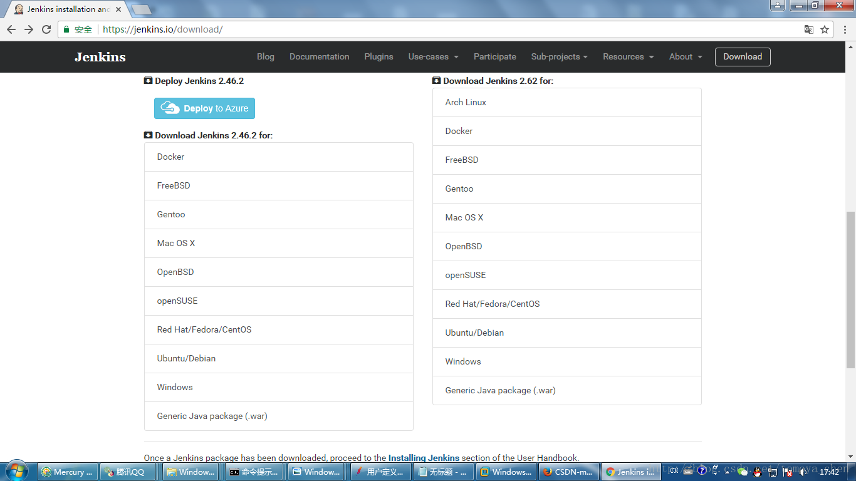Click the 17:42 taskbar clock

point(829,472)
